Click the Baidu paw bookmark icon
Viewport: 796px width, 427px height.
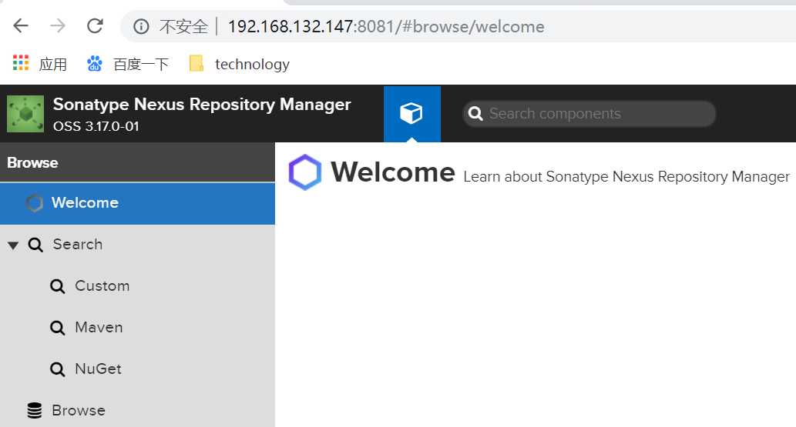(95, 63)
